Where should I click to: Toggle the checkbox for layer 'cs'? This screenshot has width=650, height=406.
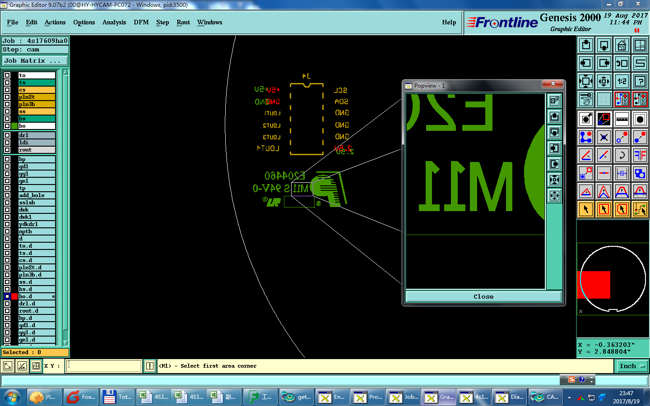pos(7,90)
